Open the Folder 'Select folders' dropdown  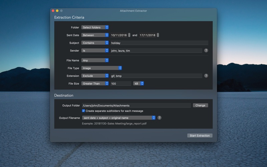pyautogui.click(x=95, y=27)
